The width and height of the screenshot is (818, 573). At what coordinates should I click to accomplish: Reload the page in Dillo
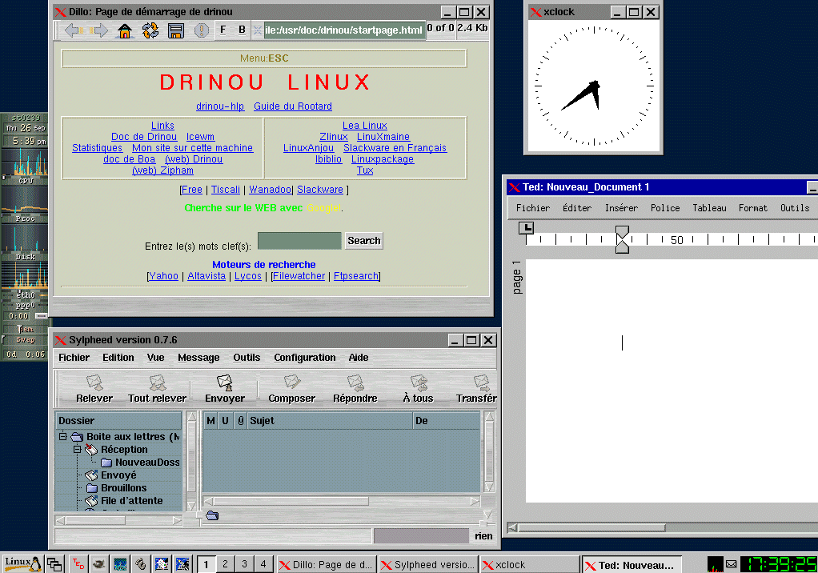(150, 30)
